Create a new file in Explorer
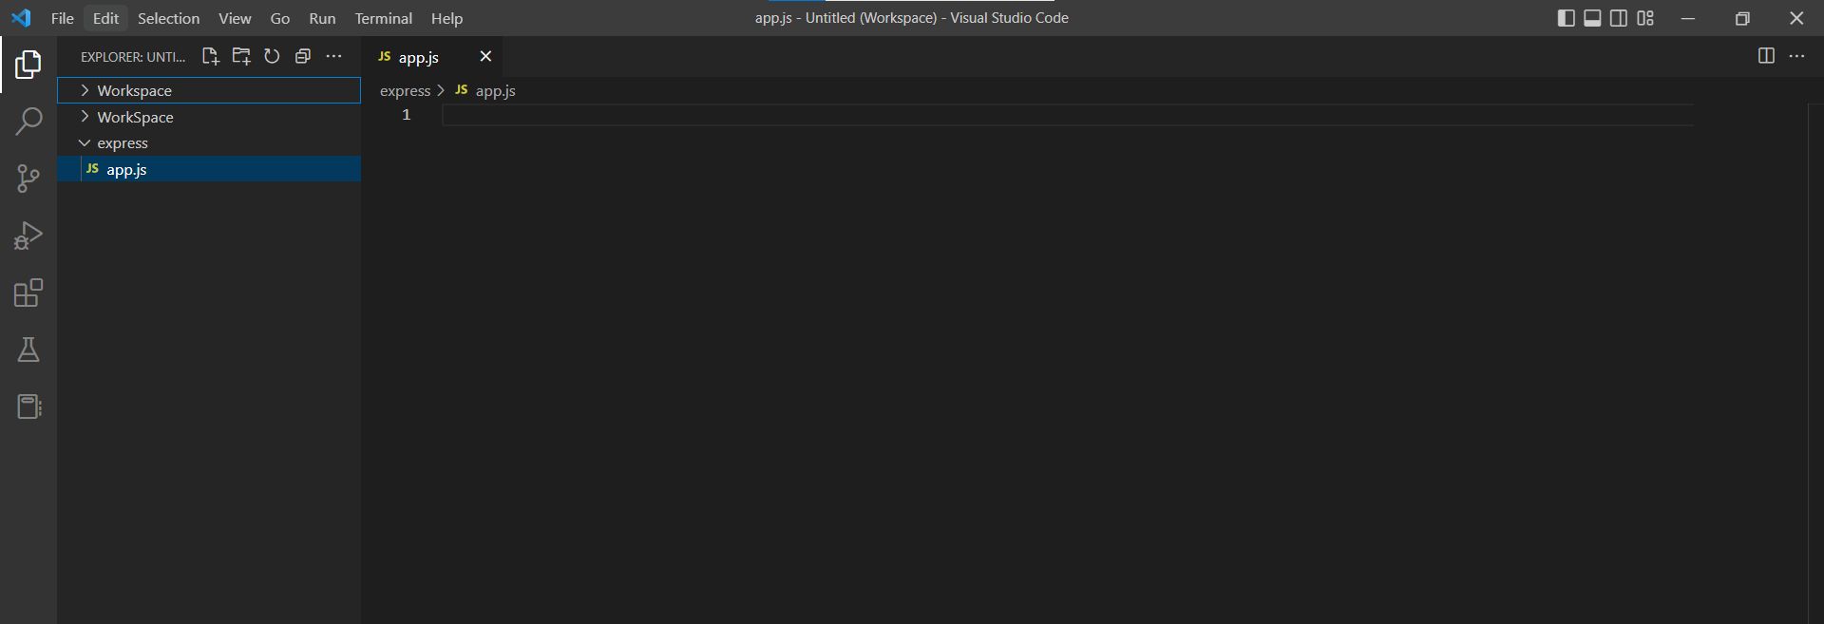Screen dimensions: 1824x624 (211, 56)
